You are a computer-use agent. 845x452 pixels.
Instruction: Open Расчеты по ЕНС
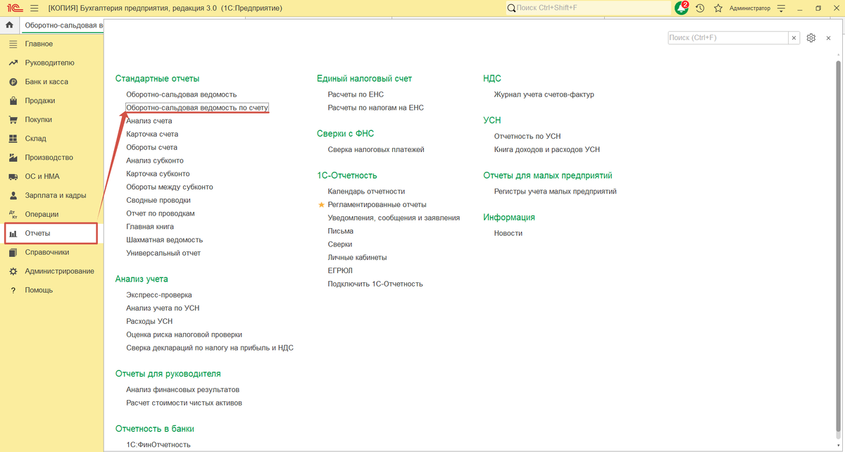(x=356, y=94)
